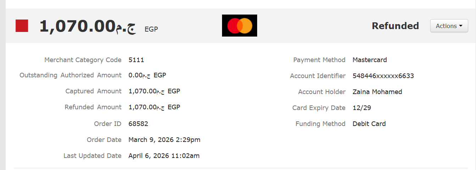Select the Order ID value 68582
The image size is (476, 170).
(138, 124)
